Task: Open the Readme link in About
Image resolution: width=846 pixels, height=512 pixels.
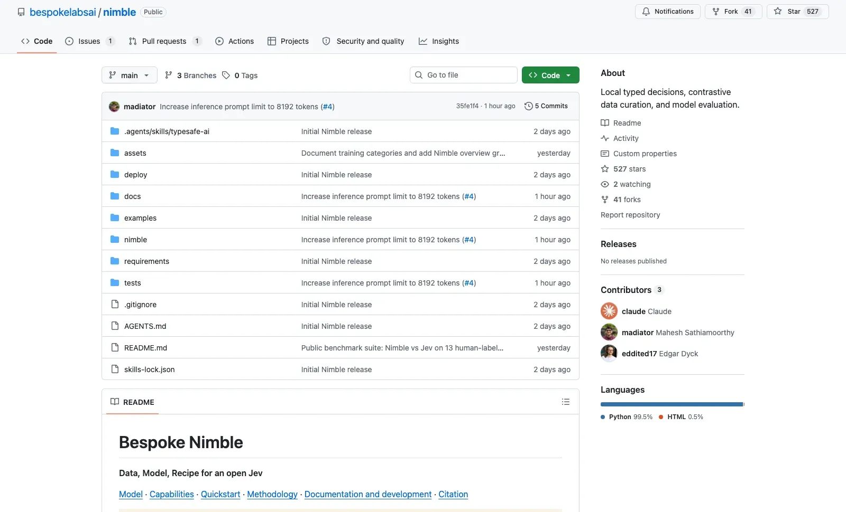Action: (621, 123)
